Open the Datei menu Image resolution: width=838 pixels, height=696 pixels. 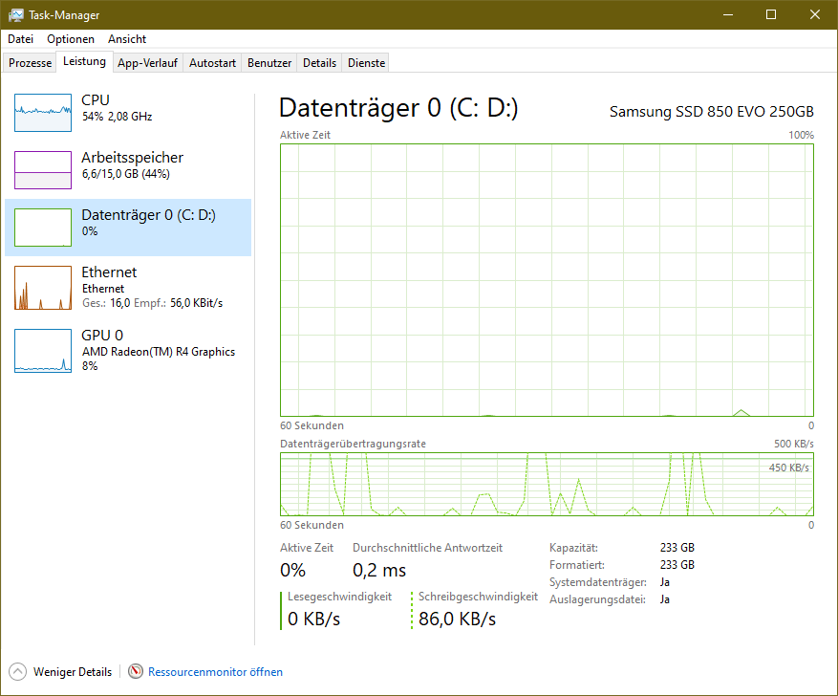pyautogui.click(x=20, y=39)
